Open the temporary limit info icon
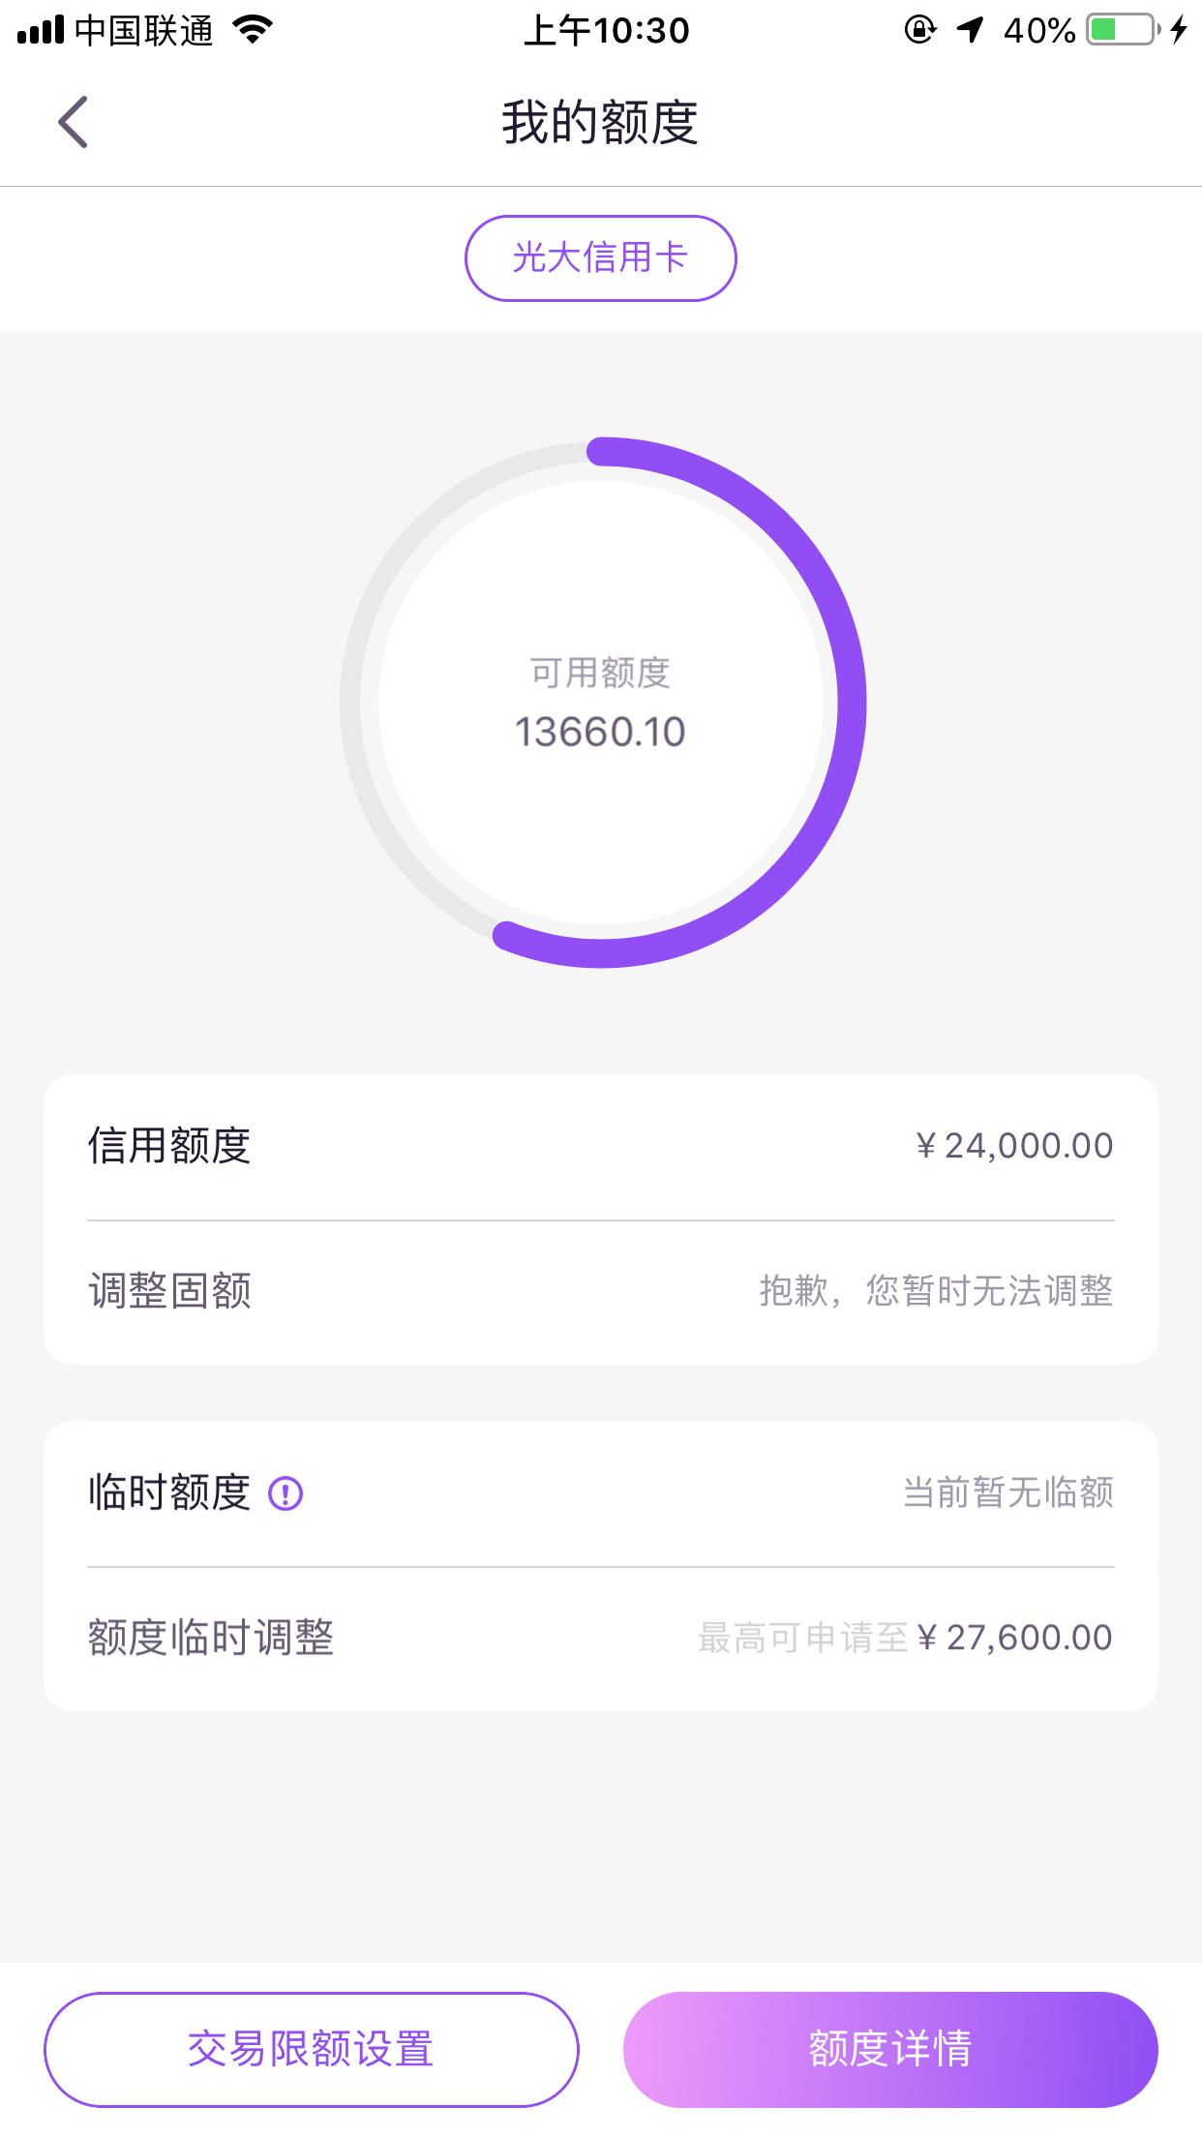 click(x=285, y=1493)
